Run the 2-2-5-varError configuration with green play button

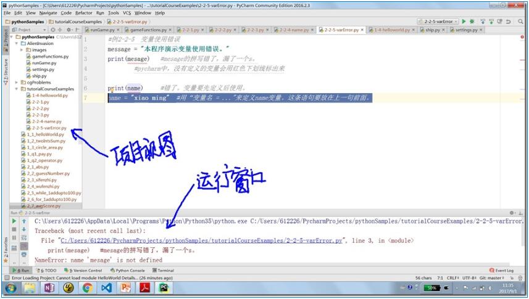464,21
